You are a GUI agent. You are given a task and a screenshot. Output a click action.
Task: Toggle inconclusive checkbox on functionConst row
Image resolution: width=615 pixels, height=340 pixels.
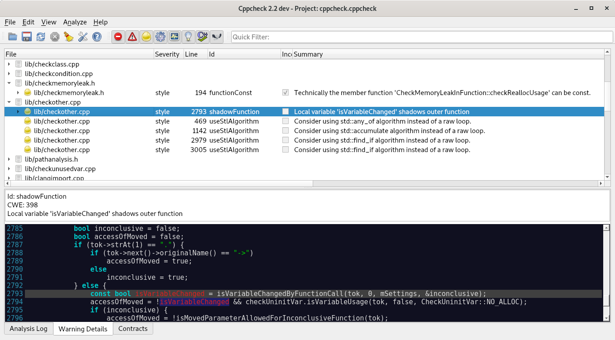click(x=286, y=93)
